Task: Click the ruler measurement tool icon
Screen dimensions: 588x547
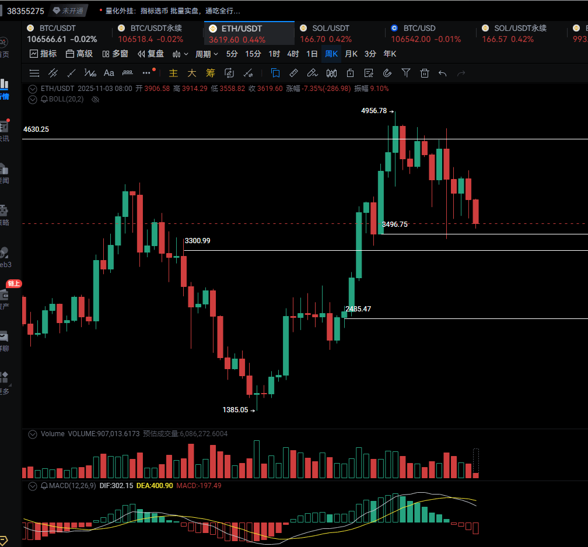Action: pyautogui.click(x=293, y=73)
